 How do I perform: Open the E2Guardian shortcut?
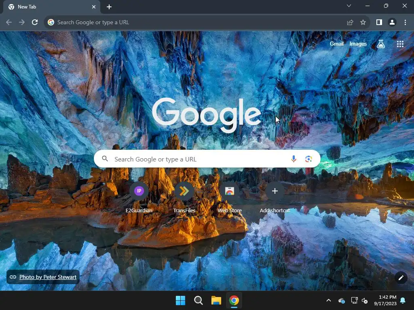click(139, 197)
